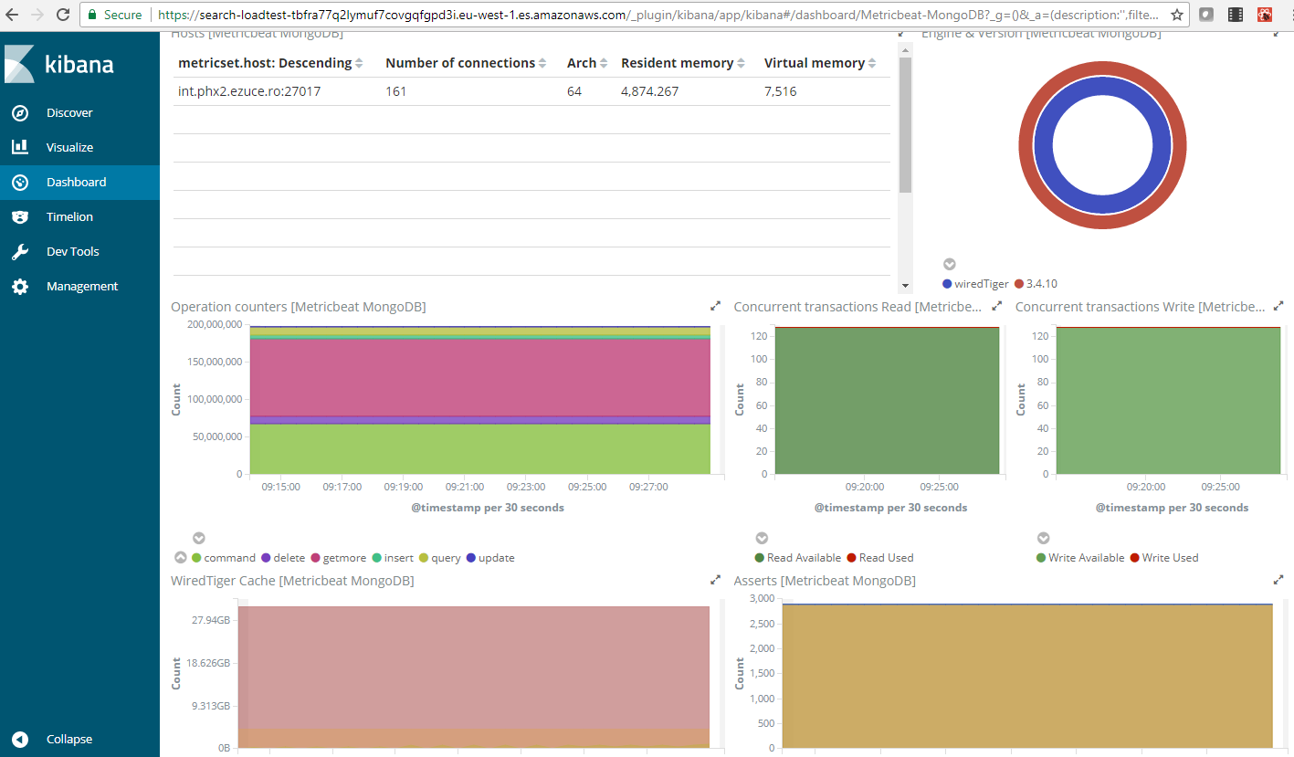Expand the Operation counters panel to full screen
Viewport: 1294px width, 757px height.
click(x=716, y=306)
